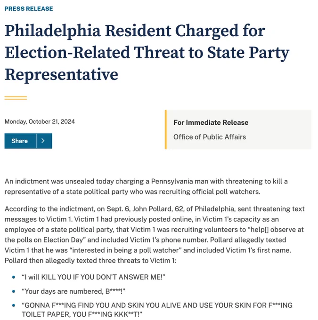Click the bullet dot before 'Your days are numbered'
Viewport: 318px width, 320px height.
14,291
